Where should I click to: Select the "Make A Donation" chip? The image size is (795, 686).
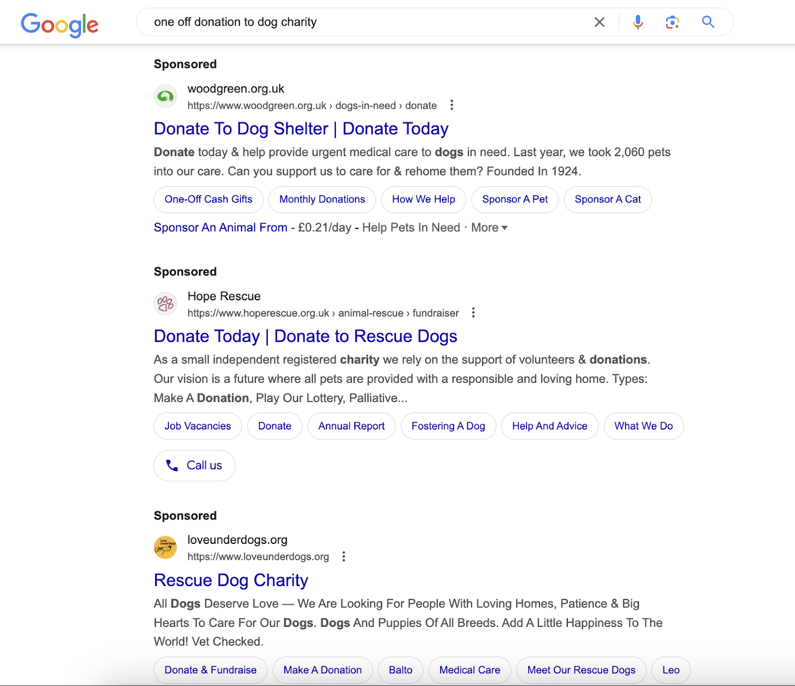point(322,670)
